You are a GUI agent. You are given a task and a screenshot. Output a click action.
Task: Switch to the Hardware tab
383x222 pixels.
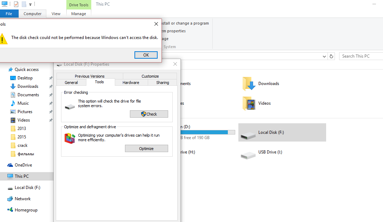click(x=131, y=83)
